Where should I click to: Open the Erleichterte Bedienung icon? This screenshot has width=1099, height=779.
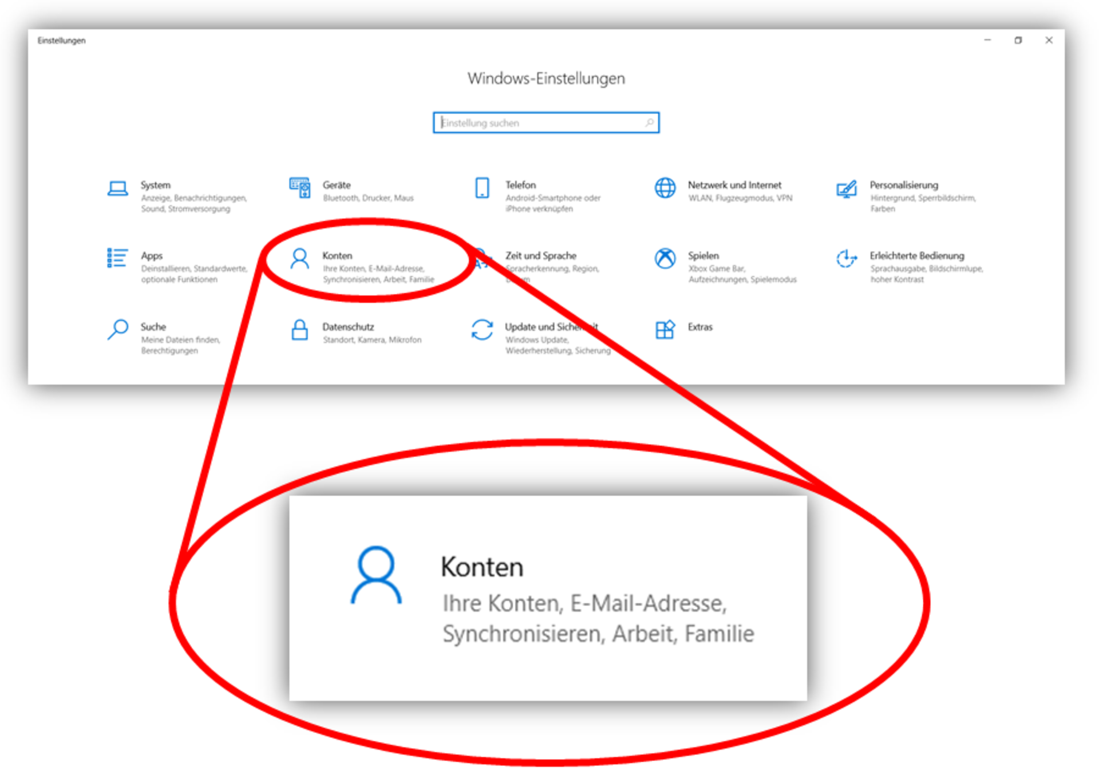[847, 259]
